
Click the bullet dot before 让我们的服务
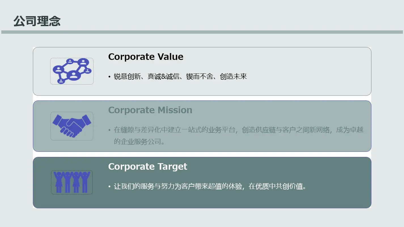point(109,187)
